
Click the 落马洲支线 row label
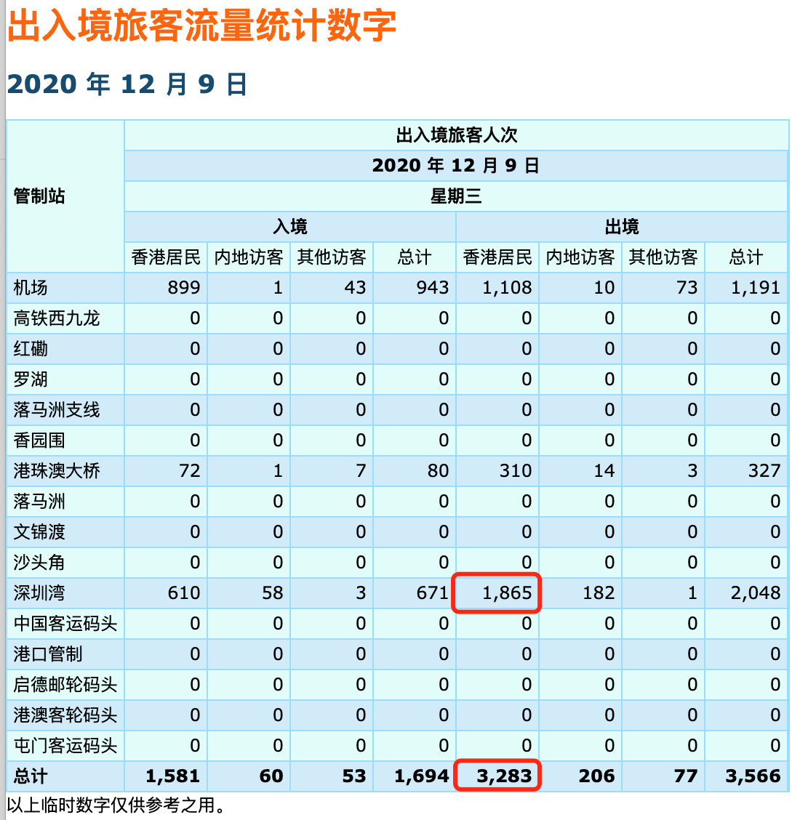point(57,409)
